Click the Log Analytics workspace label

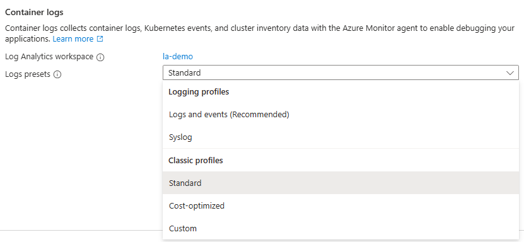(49, 57)
